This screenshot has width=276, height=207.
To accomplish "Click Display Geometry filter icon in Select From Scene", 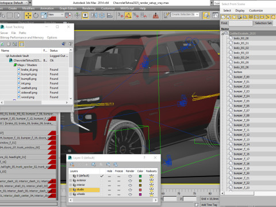I will pyautogui.click(x=223, y=17).
